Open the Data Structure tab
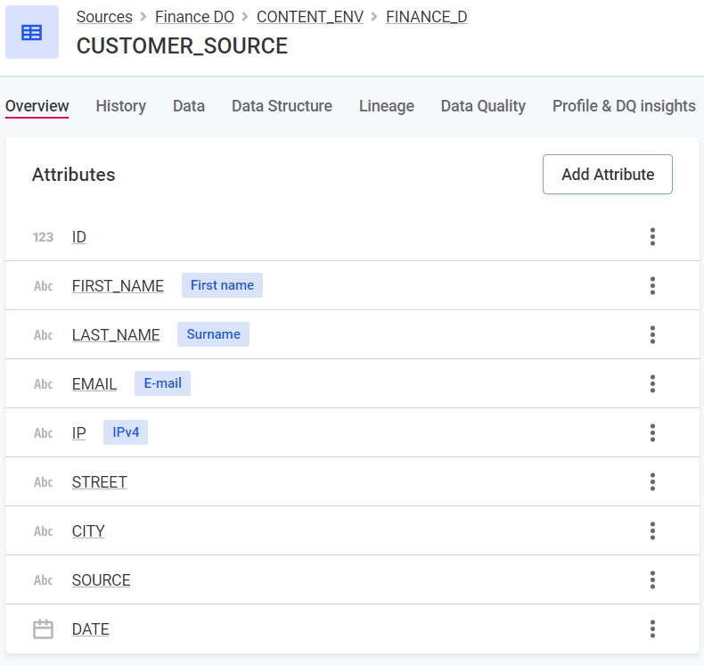Image resolution: width=704 pixels, height=665 pixels. [282, 106]
